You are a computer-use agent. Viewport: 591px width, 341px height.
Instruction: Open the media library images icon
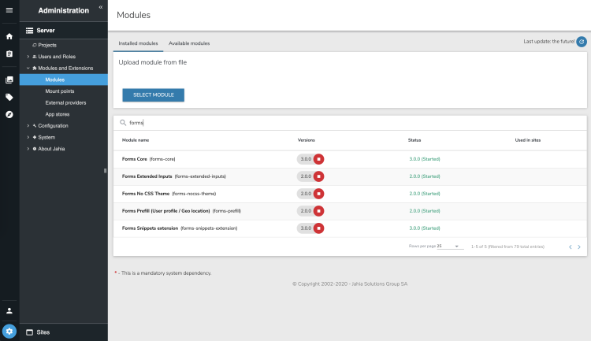point(9,80)
